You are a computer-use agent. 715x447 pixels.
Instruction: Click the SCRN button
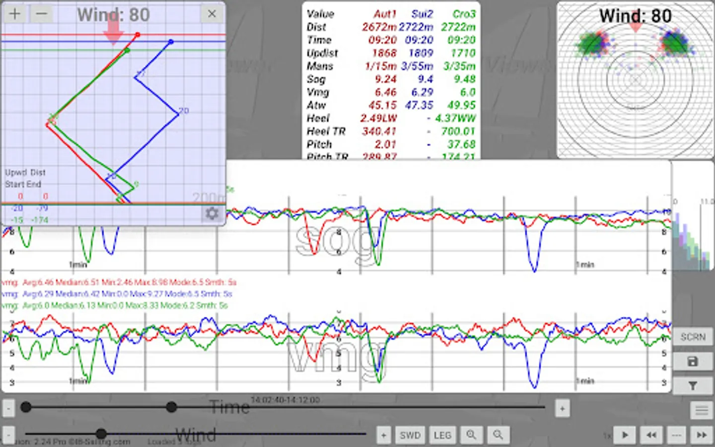click(693, 337)
